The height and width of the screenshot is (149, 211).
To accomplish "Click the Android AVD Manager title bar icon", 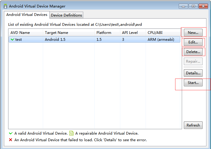I will (x=5, y=6).
